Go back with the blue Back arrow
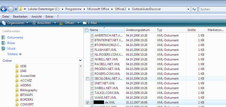The width and height of the screenshot is (226, 107). pos(4,10)
